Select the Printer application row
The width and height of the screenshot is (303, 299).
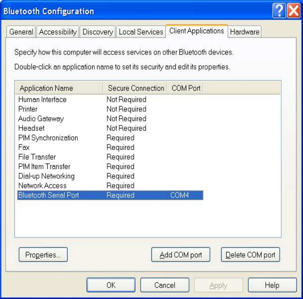click(110, 109)
